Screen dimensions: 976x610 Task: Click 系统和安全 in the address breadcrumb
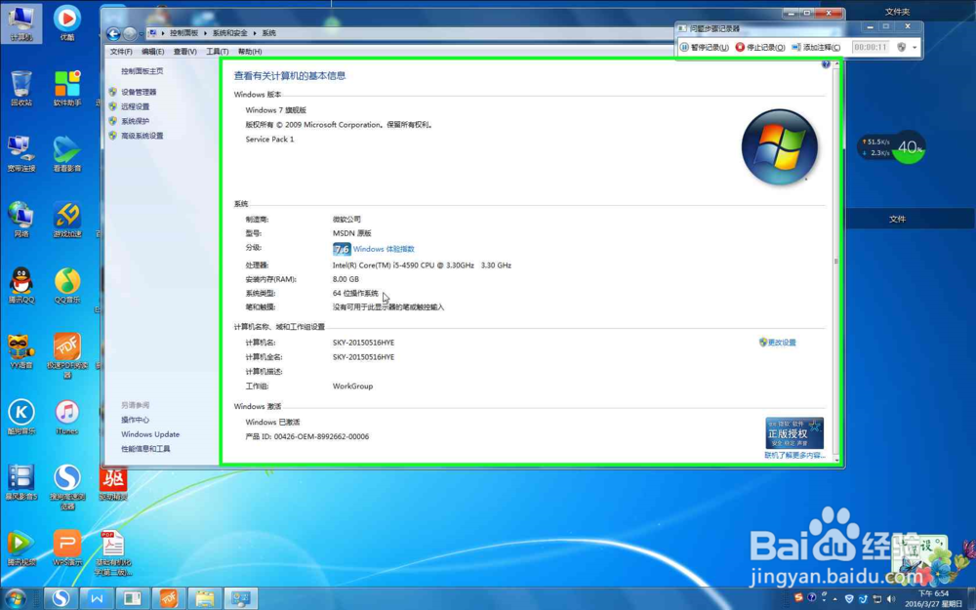(229, 33)
